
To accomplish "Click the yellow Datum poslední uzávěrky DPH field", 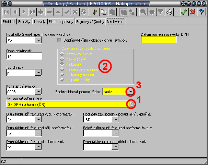I will tap(159, 40).
